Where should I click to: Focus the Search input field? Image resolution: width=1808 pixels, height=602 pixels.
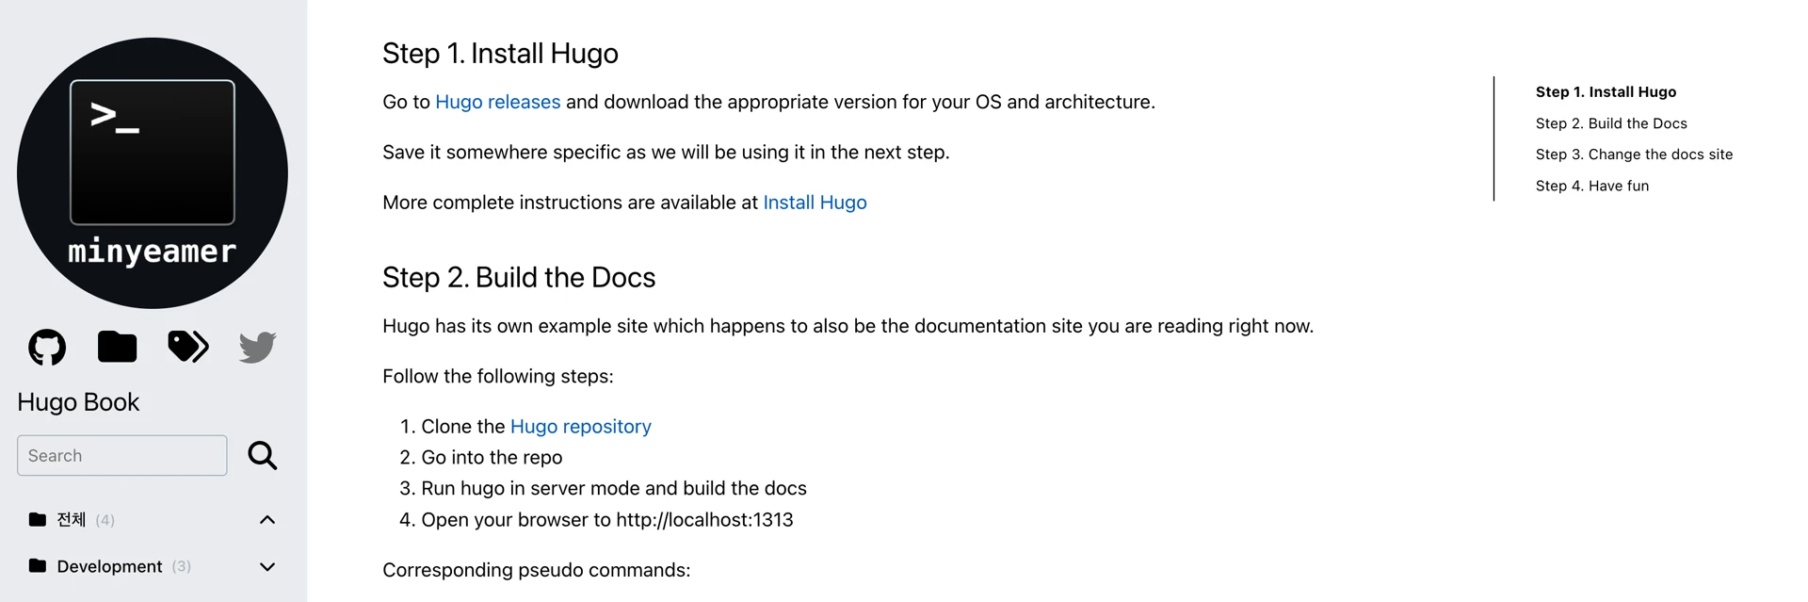pos(122,456)
